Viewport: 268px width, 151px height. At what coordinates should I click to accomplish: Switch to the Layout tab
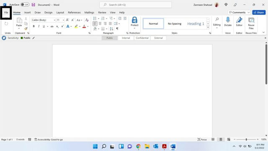(x=60, y=12)
